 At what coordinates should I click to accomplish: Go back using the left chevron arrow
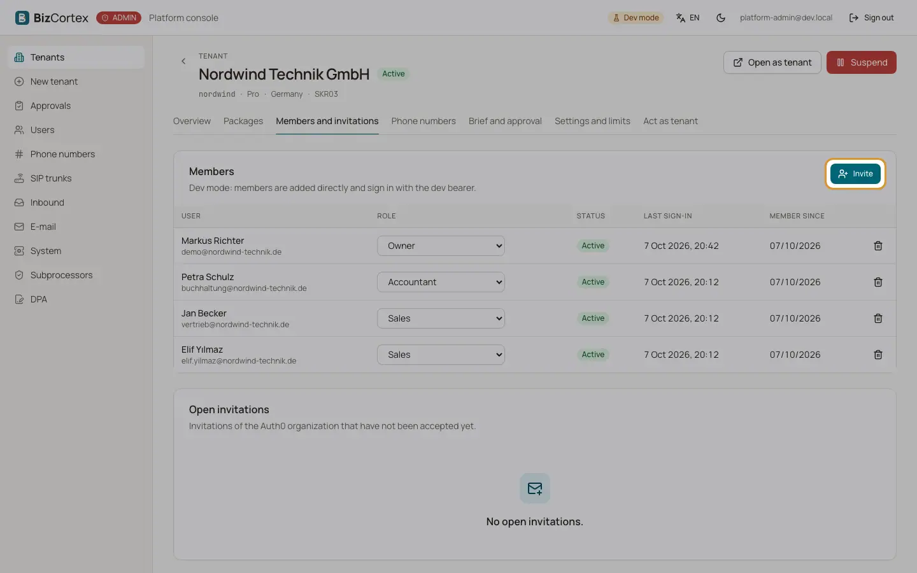tap(183, 61)
